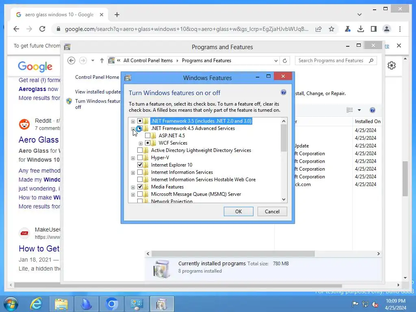Enable the Hyper-V checkbox
416x312 pixels.
140,158
